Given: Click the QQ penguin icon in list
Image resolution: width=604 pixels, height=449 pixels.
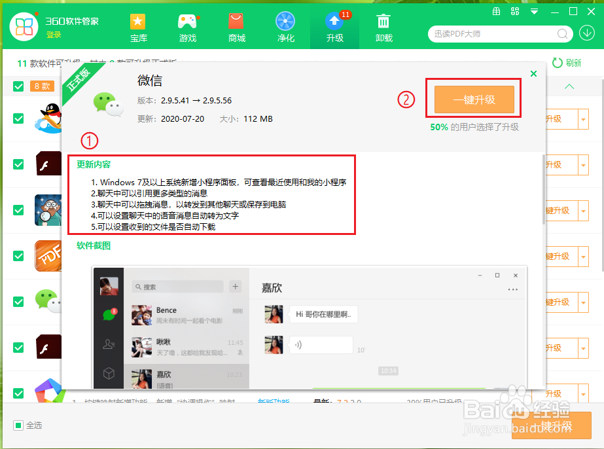Looking at the screenshot, I should (x=48, y=118).
